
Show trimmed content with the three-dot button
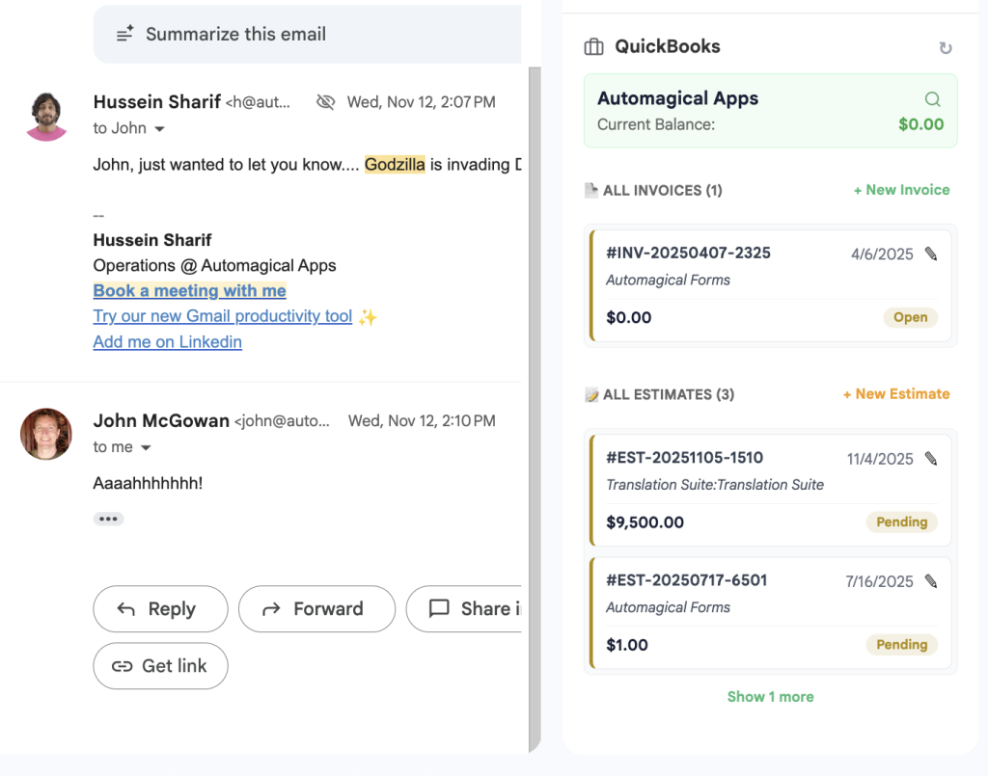108,519
